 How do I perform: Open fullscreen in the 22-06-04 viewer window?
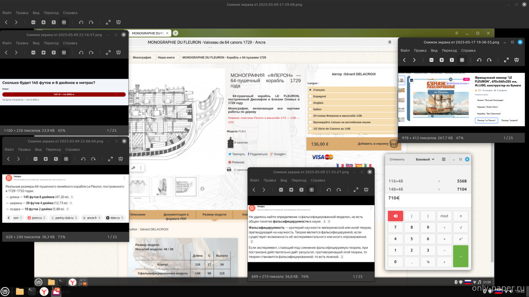pyautogui.click(x=110, y=159)
